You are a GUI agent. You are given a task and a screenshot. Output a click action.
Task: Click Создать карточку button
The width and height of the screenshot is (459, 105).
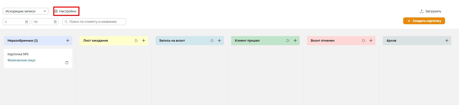click(x=424, y=21)
